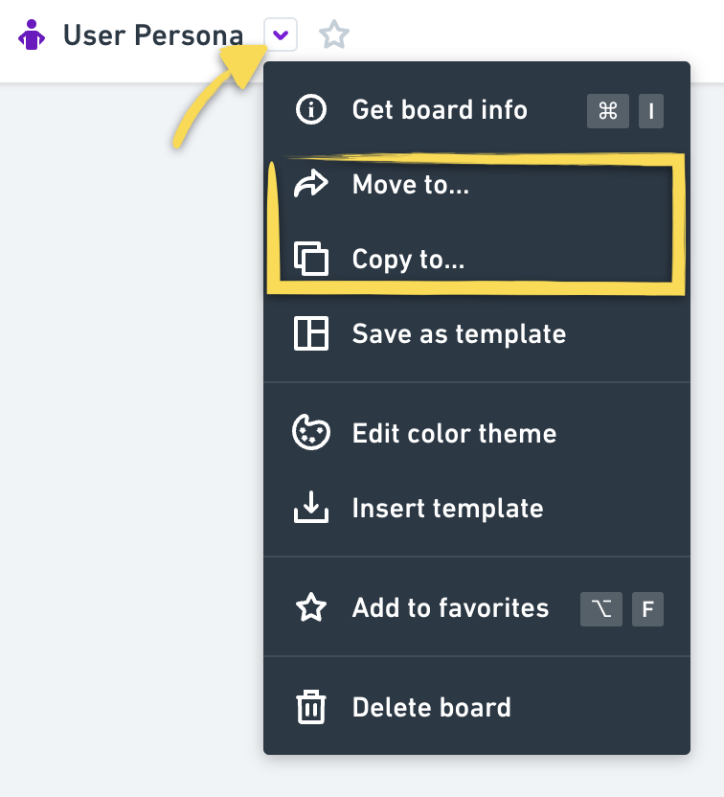Screen dimensions: 724x797
Task: Choose Add to favorites
Action: click(477, 608)
